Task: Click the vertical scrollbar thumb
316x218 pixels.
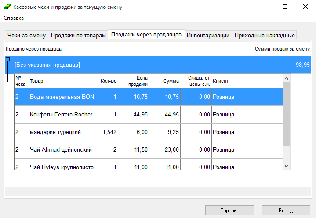Action: coord(286,113)
